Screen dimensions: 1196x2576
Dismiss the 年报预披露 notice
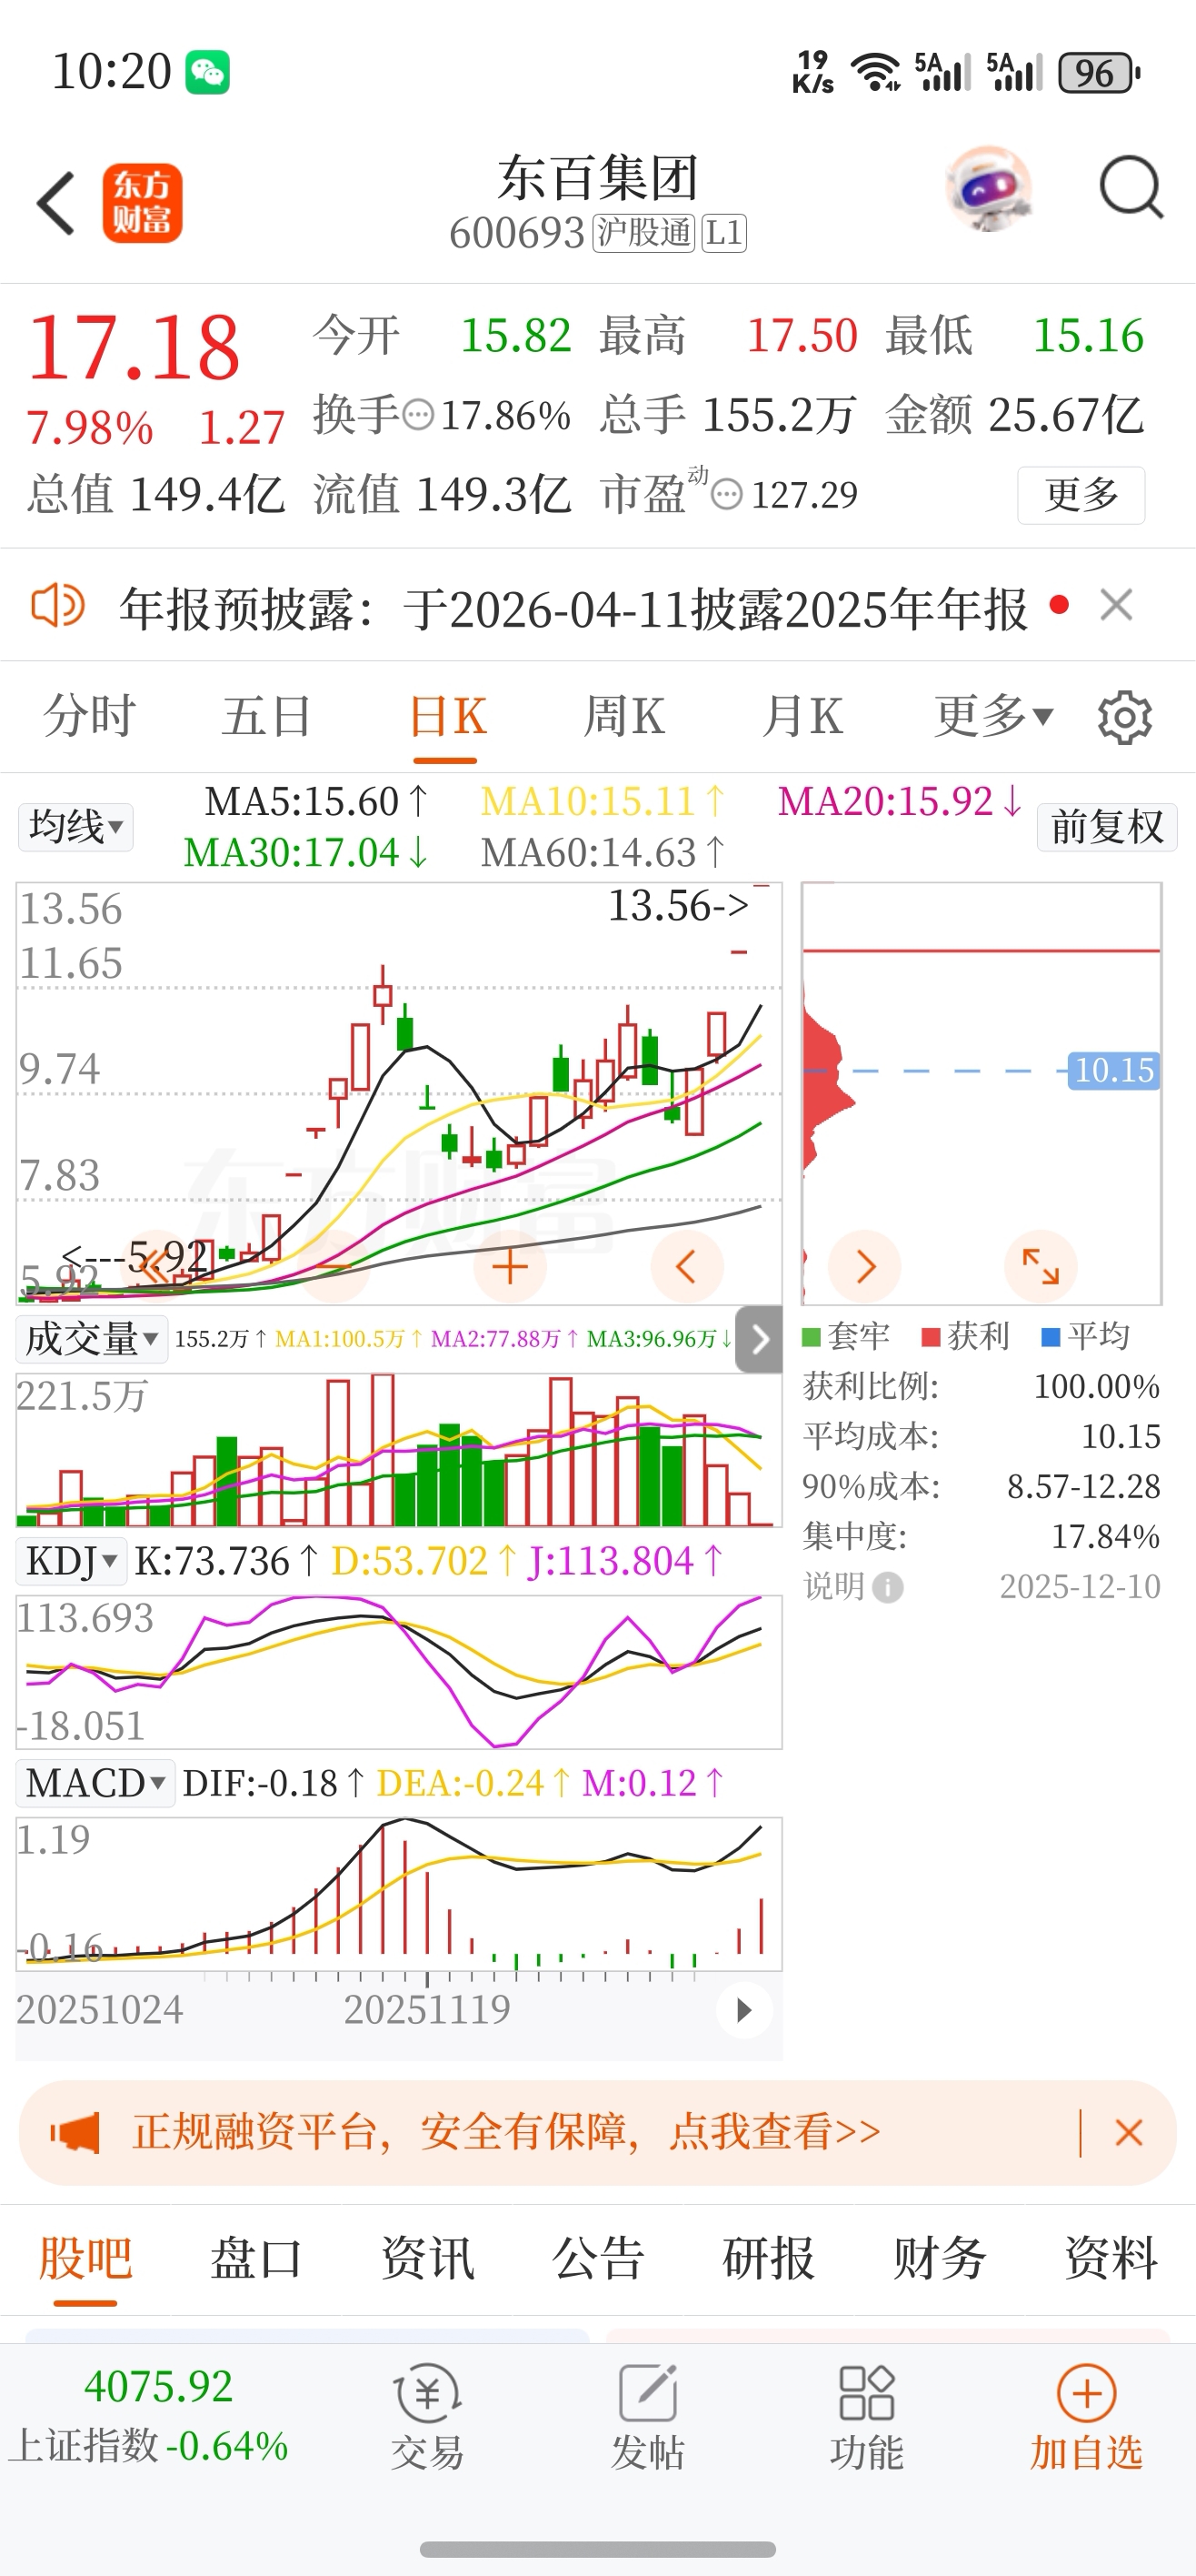pos(1116,605)
